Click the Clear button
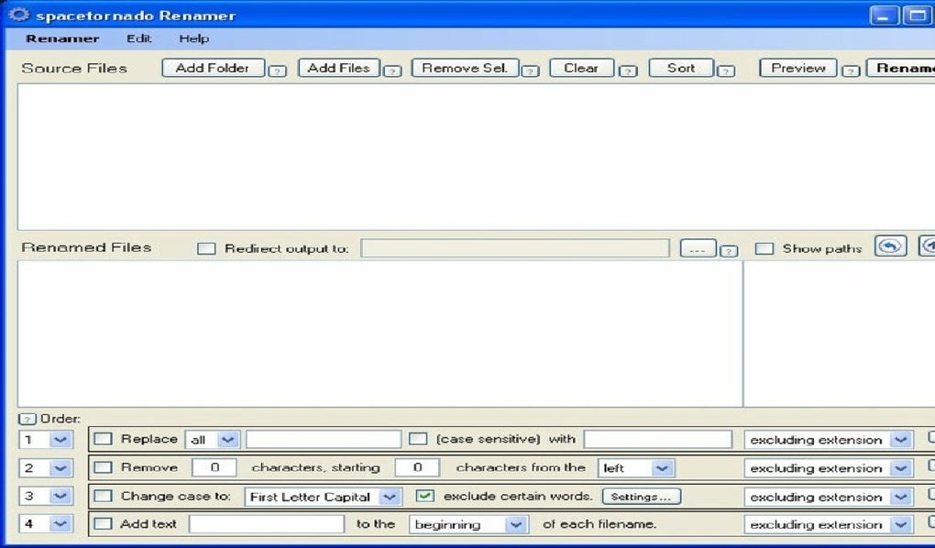Viewport: 935px width, 548px height. (581, 68)
